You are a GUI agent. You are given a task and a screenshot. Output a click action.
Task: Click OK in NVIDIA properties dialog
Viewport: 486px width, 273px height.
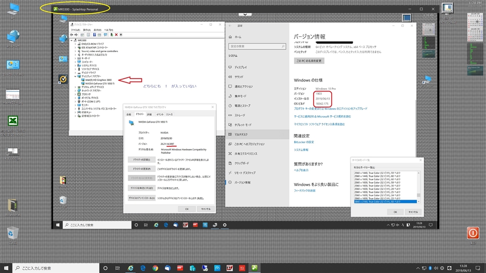tap(187, 209)
